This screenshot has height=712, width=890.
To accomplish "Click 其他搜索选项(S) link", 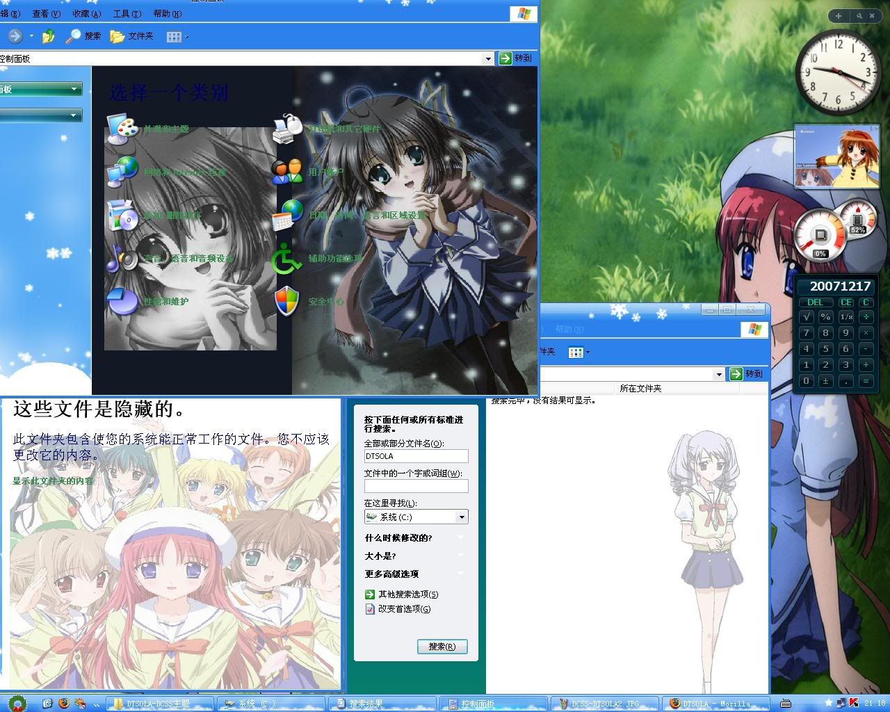I will [x=401, y=594].
